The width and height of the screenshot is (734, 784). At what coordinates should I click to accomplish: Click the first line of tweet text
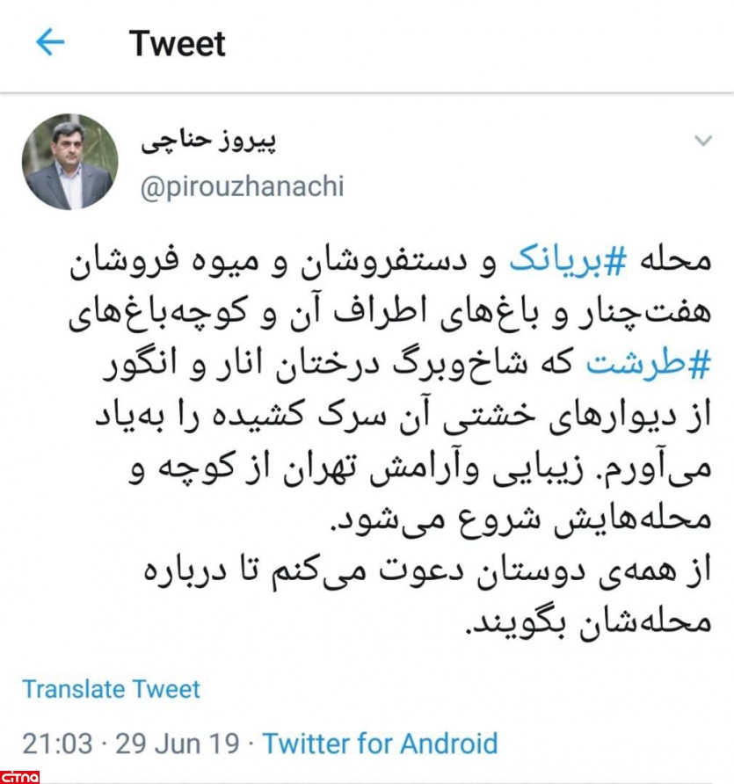[x=390, y=262]
